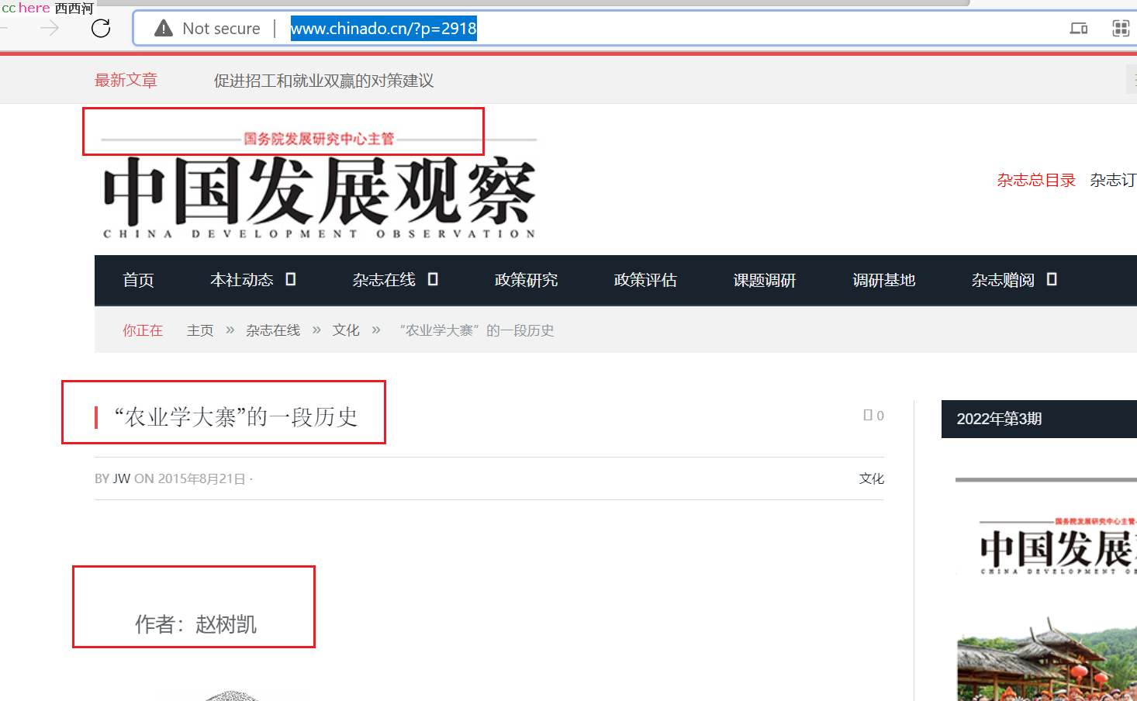The width and height of the screenshot is (1137, 701).
Task: Open the 本社动态 menu item
Action: 241,280
